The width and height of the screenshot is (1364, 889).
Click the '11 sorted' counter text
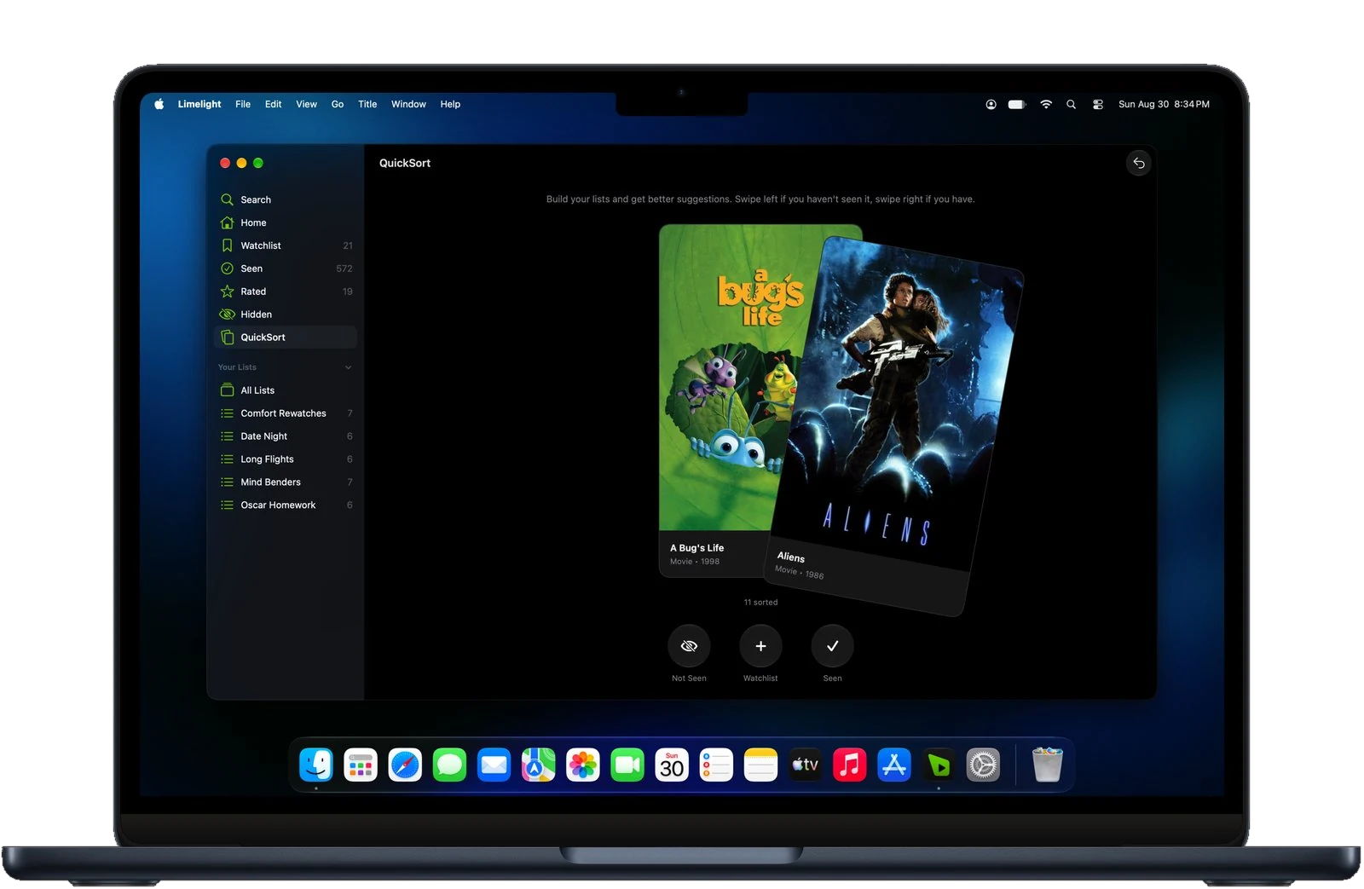(x=760, y=603)
